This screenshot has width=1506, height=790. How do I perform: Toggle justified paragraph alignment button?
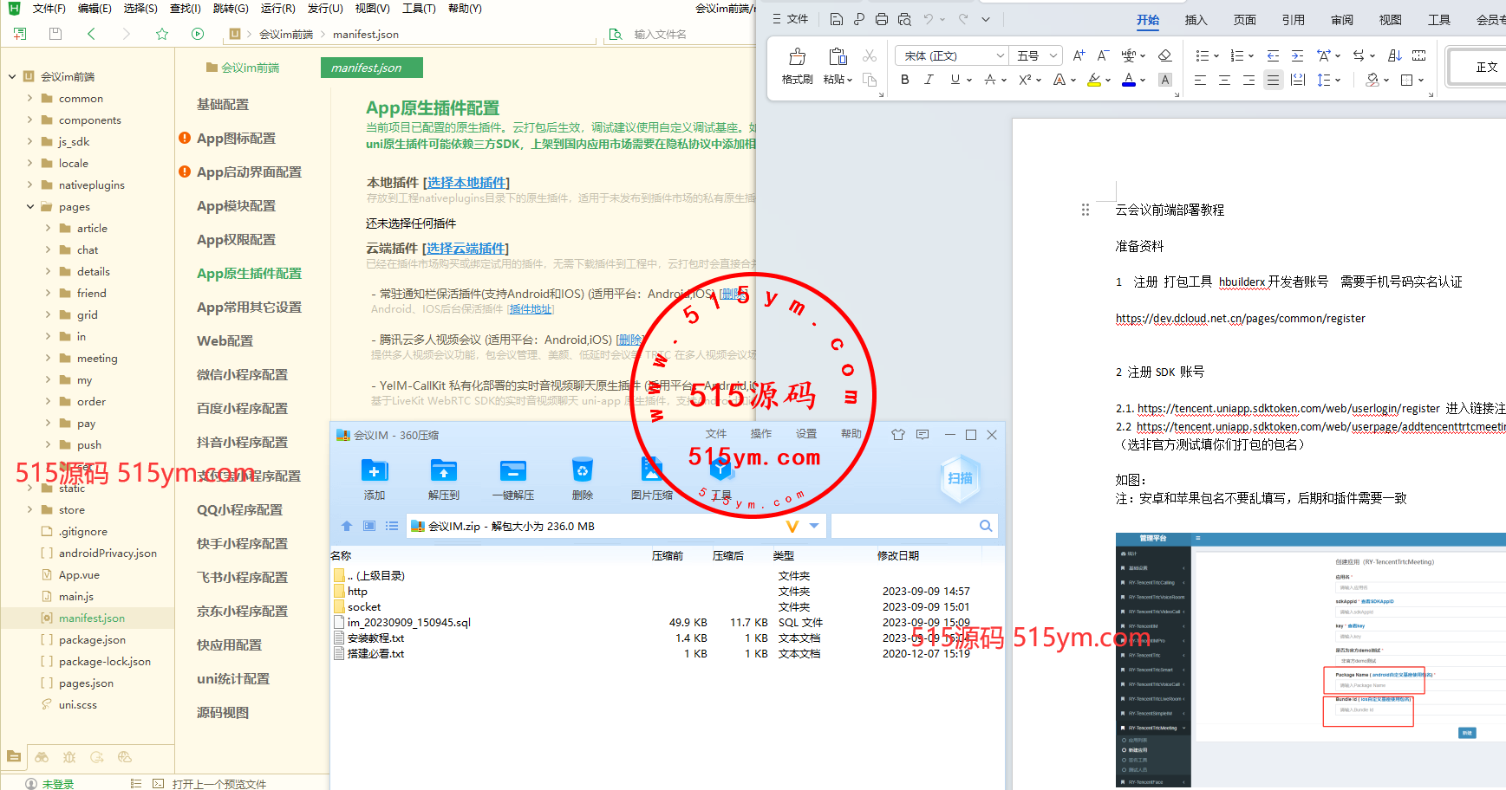click(x=1273, y=80)
